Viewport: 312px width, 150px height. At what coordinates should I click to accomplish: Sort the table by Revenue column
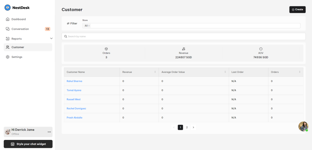point(155,72)
